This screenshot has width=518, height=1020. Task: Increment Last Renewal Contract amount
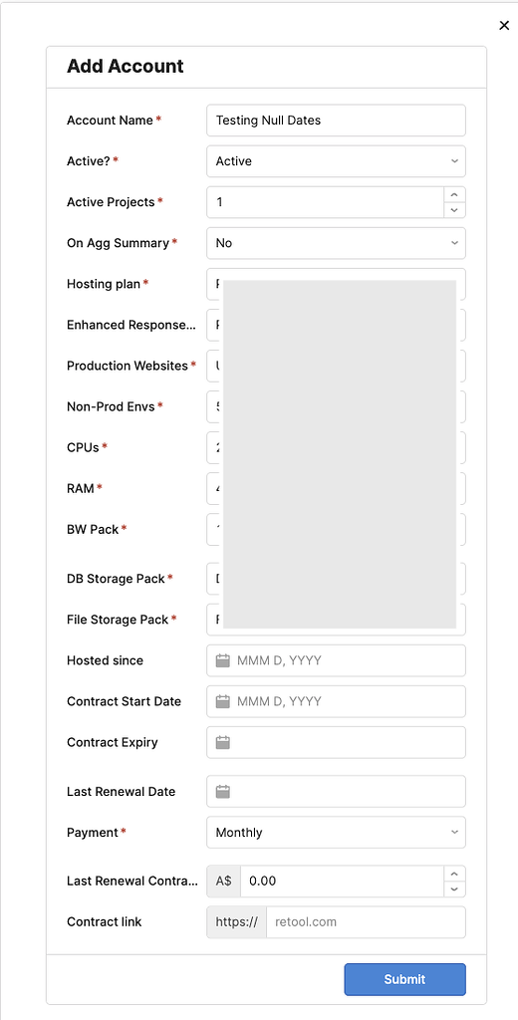coord(454,874)
